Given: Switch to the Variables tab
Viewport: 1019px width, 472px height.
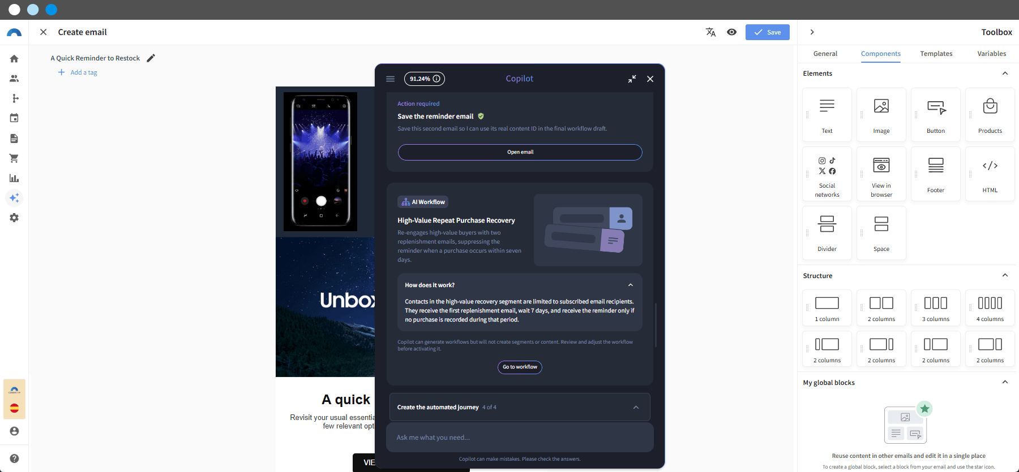Looking at the screenshot, I should [x=991, y=54].
